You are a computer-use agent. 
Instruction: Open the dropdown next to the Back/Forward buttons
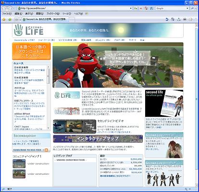(14, 8)
